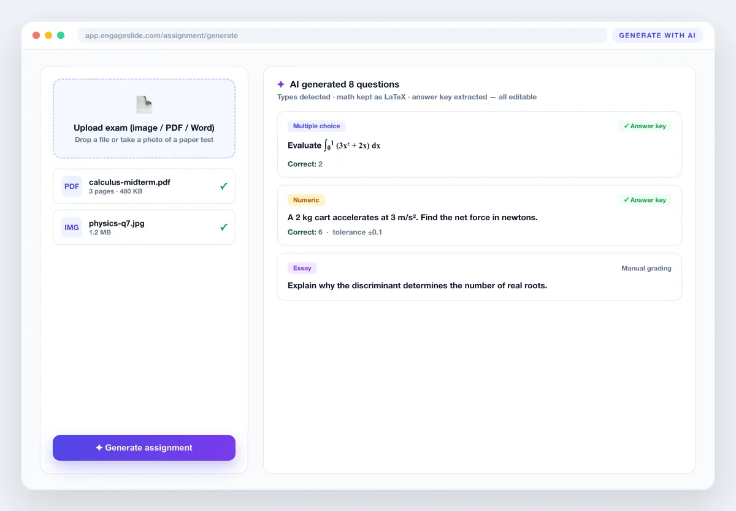Click the 2 kg cart question text

[x=413, y=217]
